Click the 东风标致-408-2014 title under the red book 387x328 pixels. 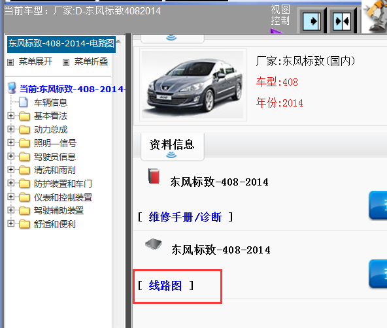coord(219,182)
